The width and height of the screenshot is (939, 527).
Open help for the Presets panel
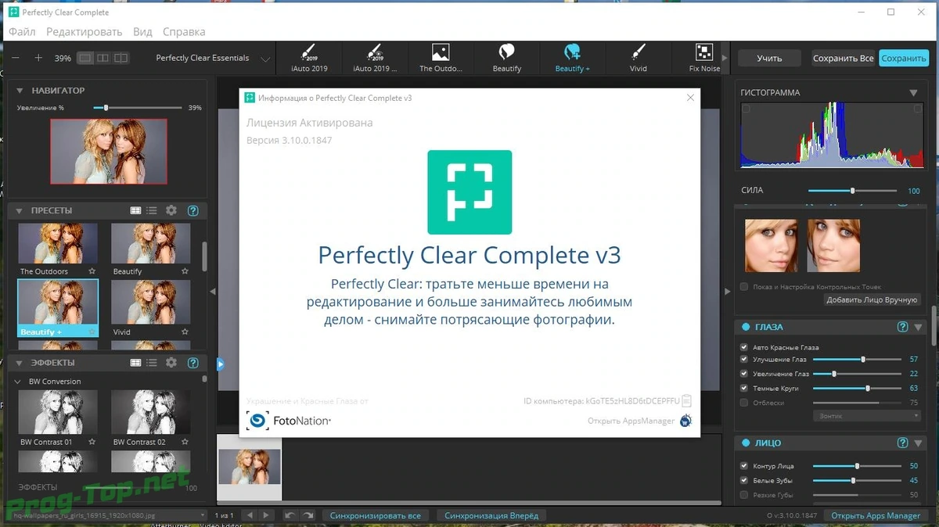pos(193,210)
